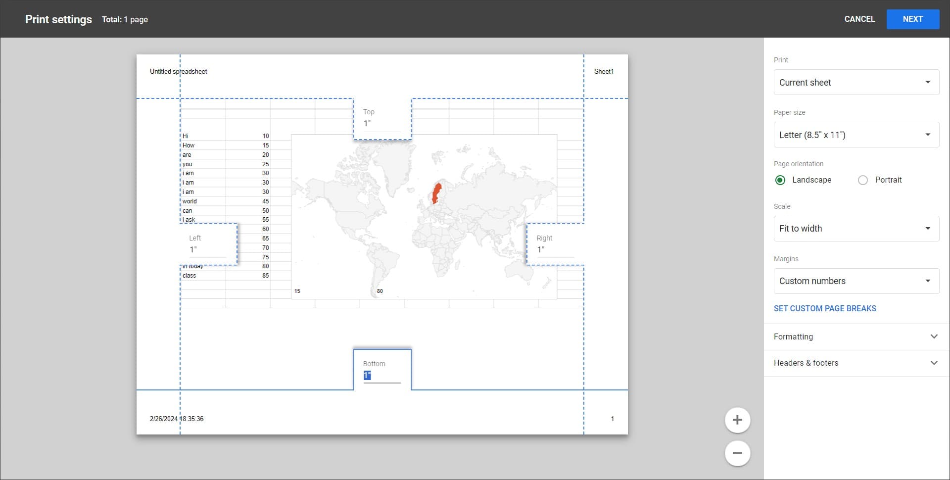The width and height of the screenshot is (950, 480).
Task: Toggle orientation away from Landscape
Action: 863,180
